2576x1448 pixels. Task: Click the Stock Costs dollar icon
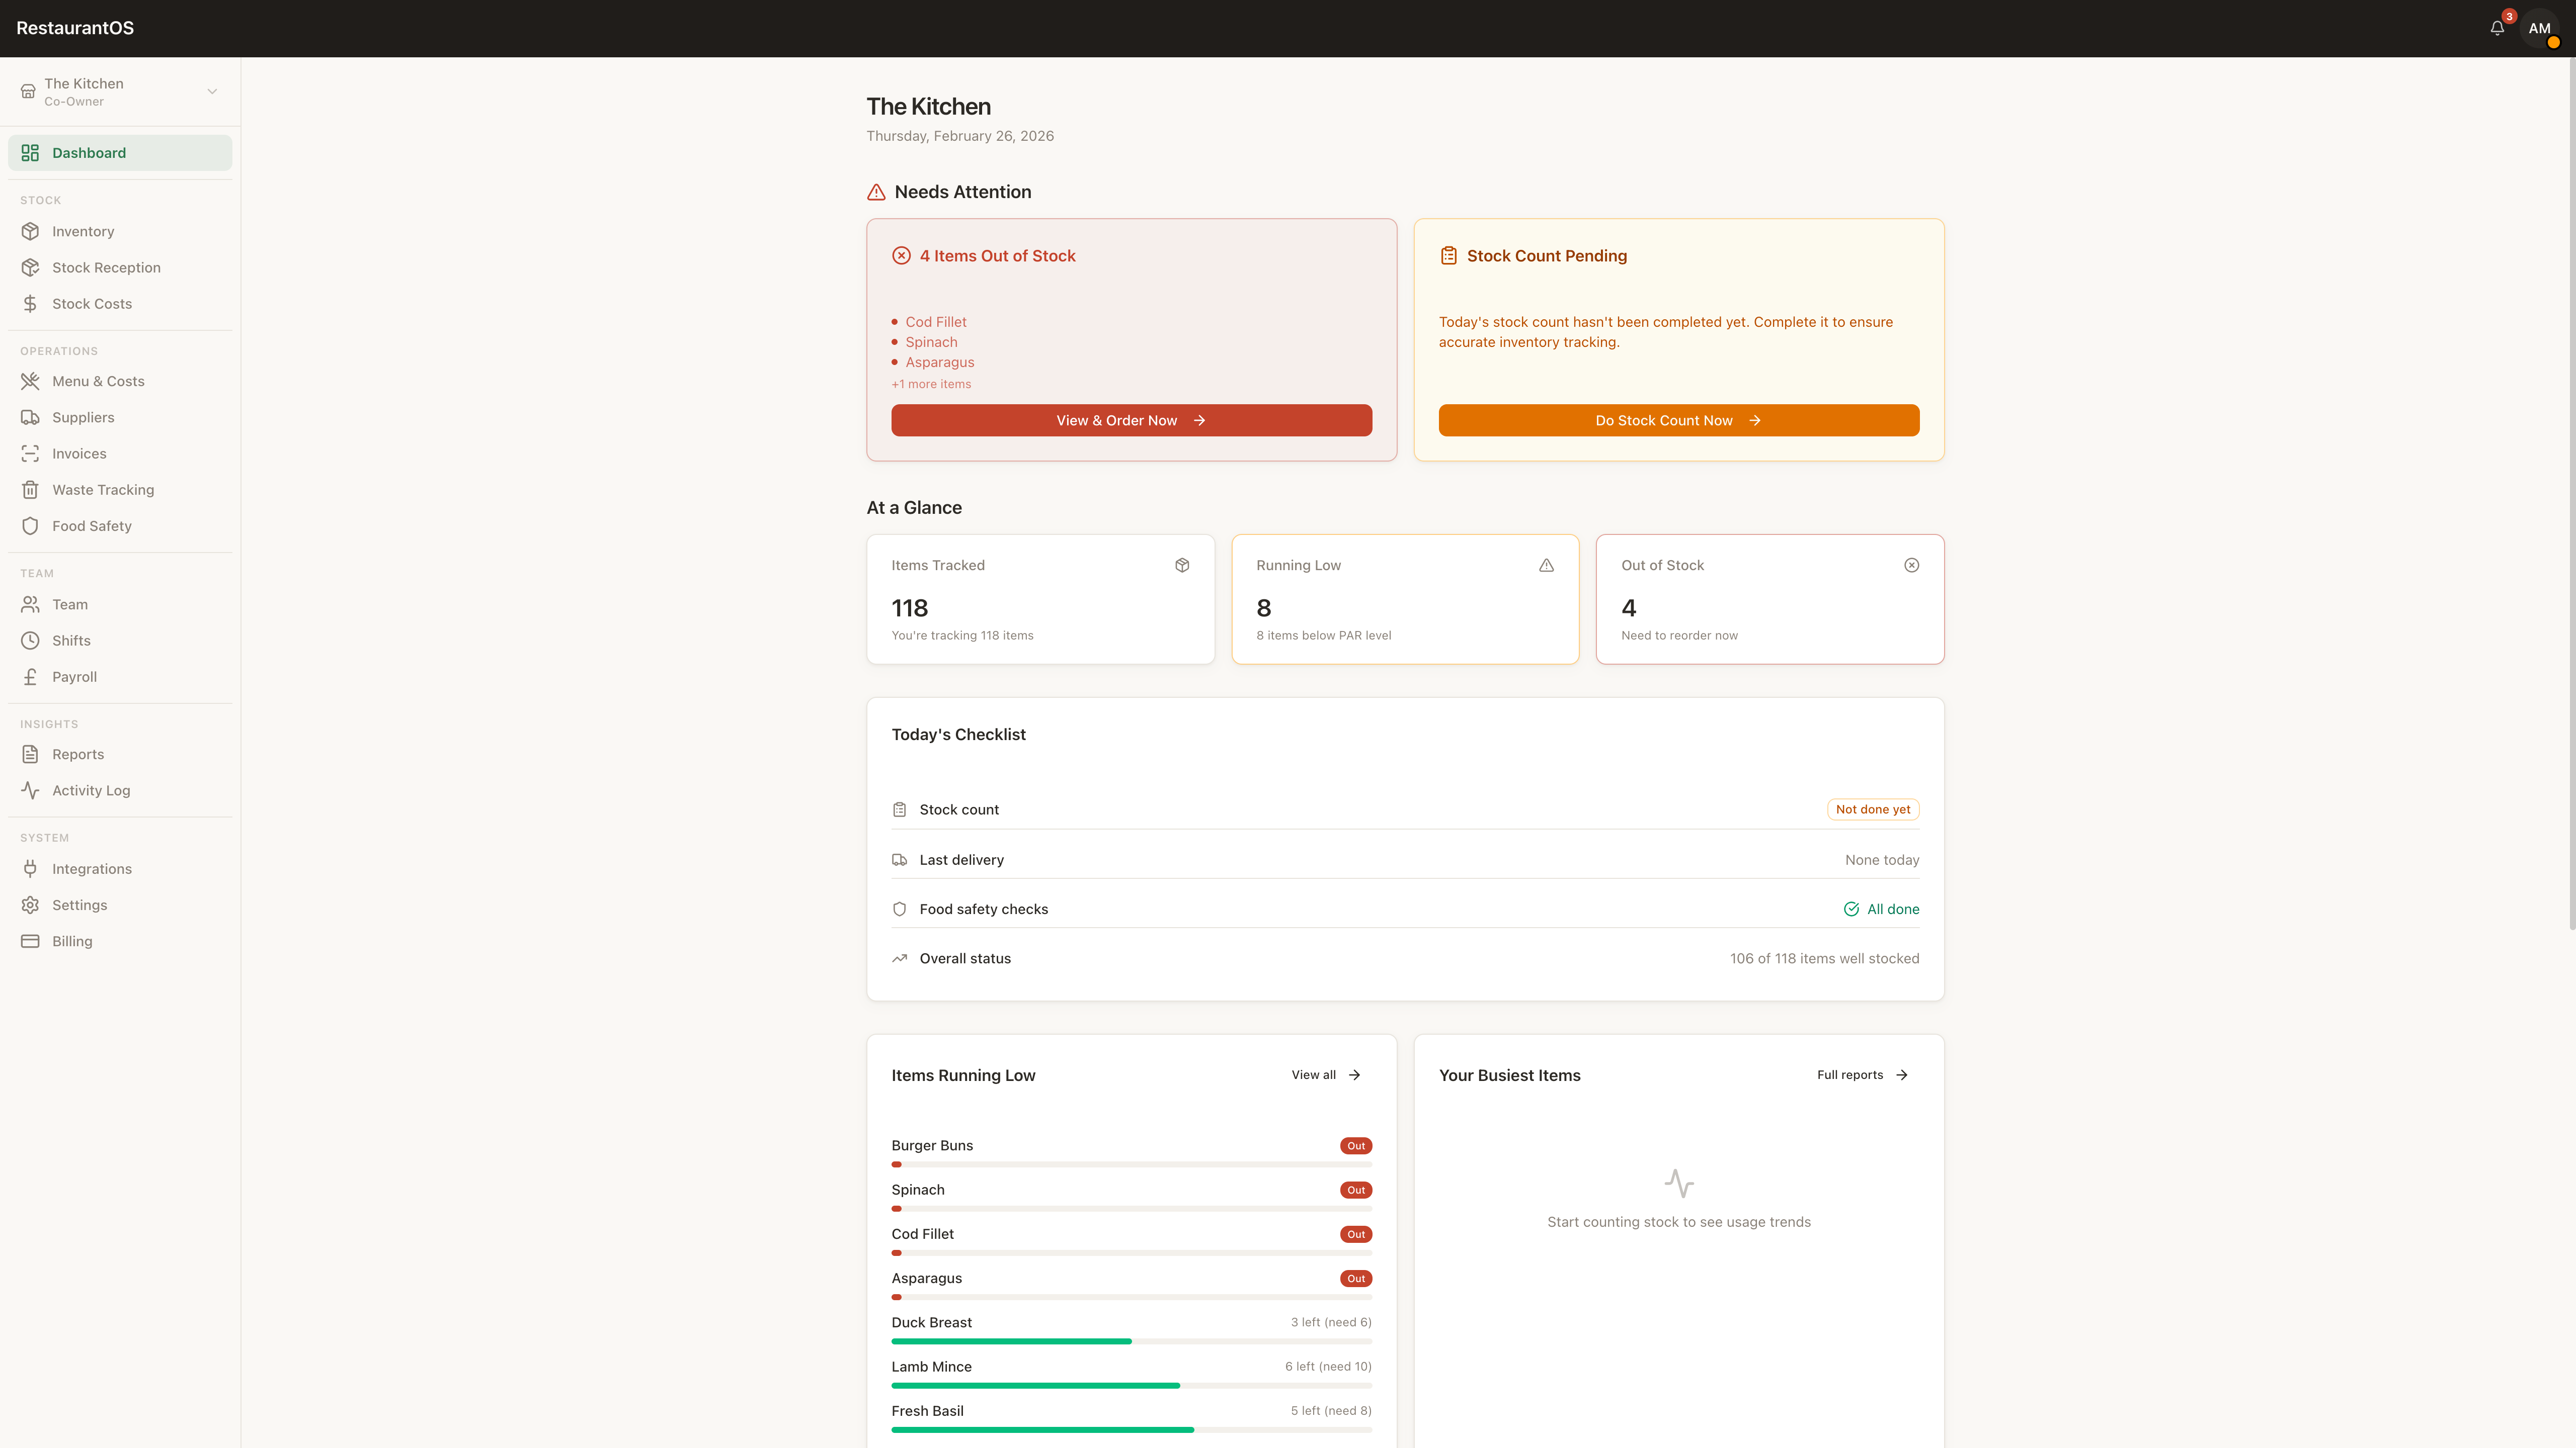30,304
